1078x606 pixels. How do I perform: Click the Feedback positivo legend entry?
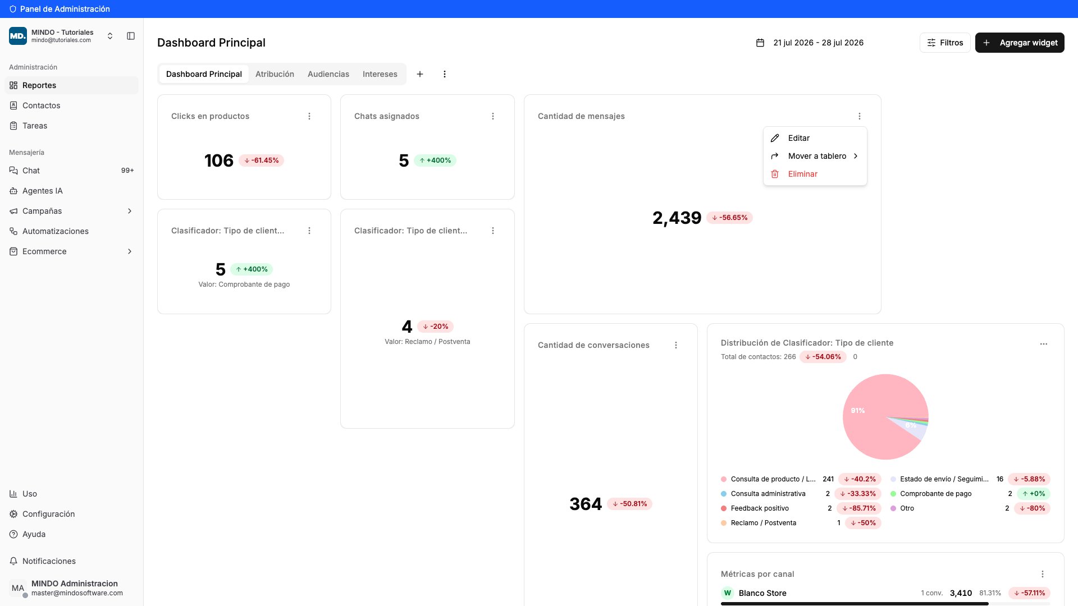pos(801,508)
